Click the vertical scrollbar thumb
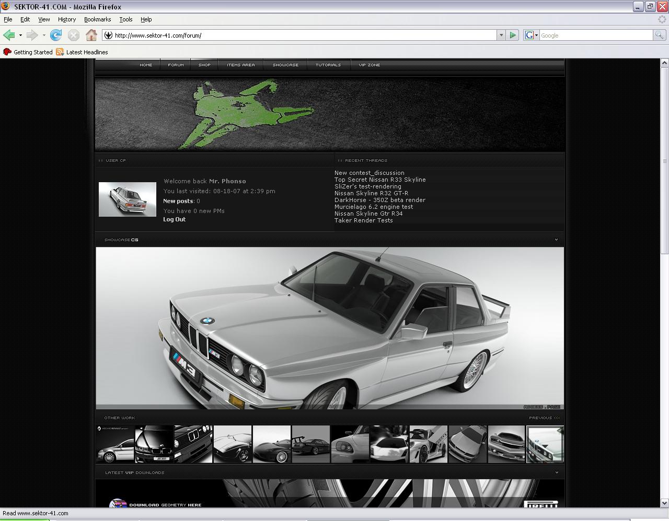The height and width of the screenshot is (521, 669). click(x=664, y=161)
